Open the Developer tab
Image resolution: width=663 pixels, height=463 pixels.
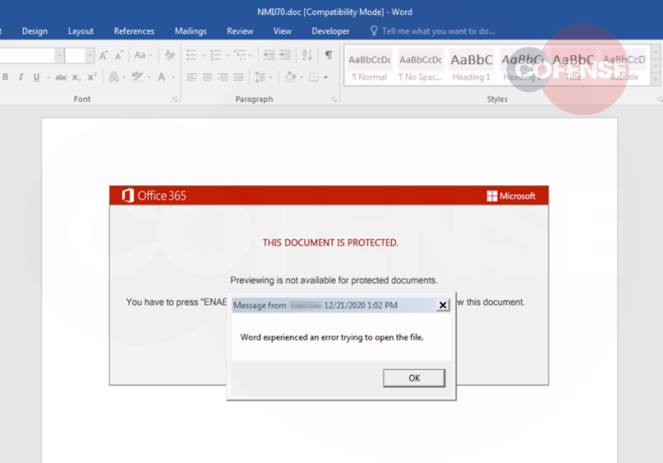click(x=331, y=31)
